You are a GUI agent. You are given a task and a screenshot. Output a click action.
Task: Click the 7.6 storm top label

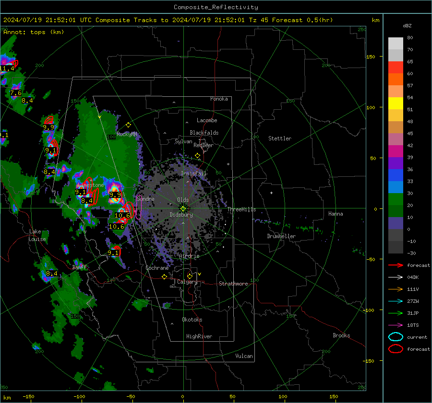(16, 93)
